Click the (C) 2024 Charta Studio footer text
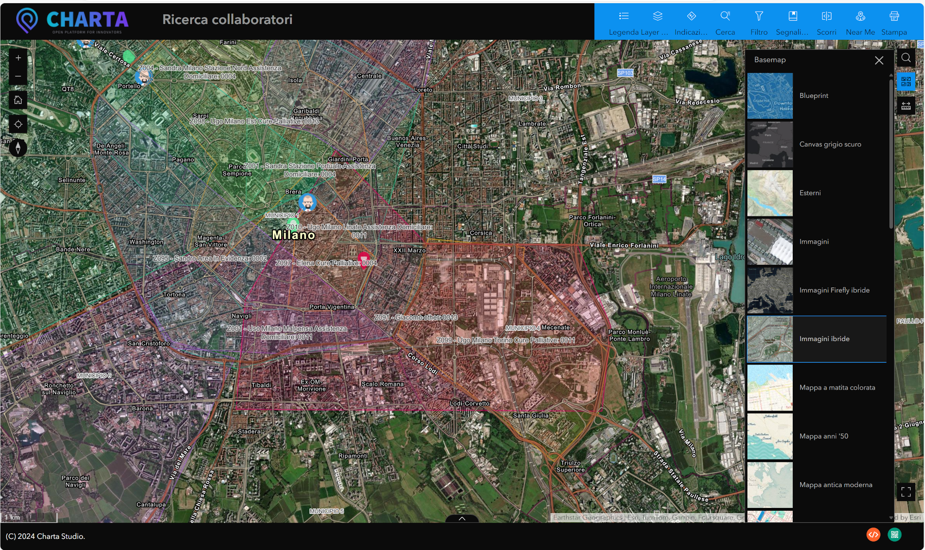The width and height of the screenshot is (925, 550). (45, 536)
